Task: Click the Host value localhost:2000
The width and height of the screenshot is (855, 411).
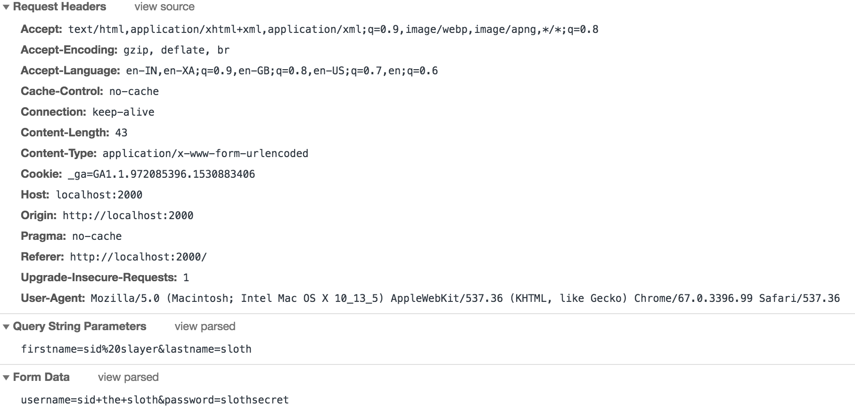Action: point(99,195)
